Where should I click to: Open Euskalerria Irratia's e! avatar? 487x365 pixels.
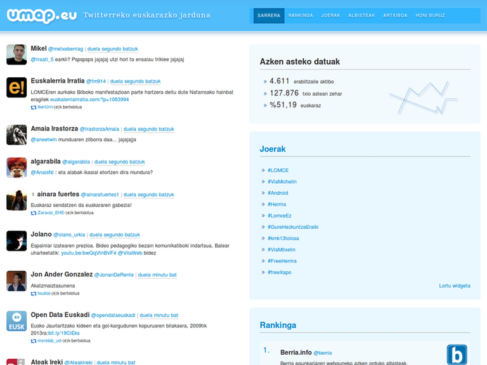[16, 87]
